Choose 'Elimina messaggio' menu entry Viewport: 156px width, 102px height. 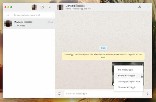[129, 87]
